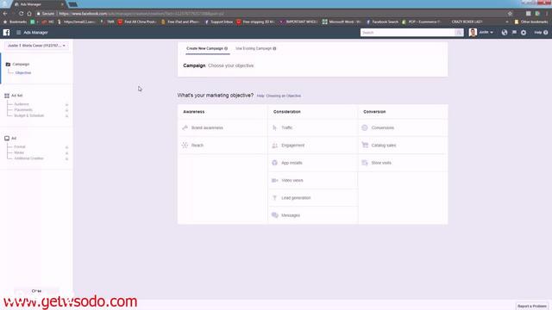Click the Traffic objective icon

274,127
